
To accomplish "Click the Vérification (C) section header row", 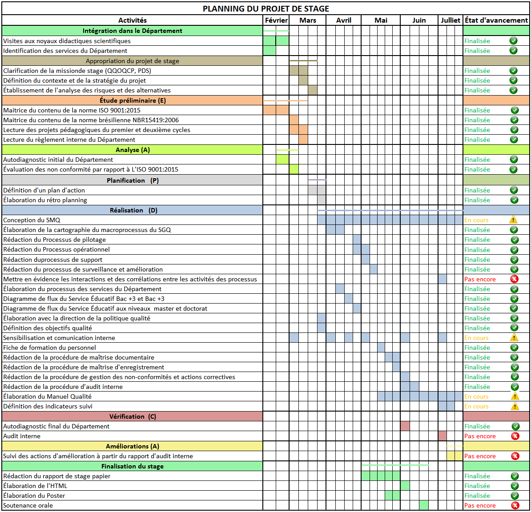I will (133, 416).
